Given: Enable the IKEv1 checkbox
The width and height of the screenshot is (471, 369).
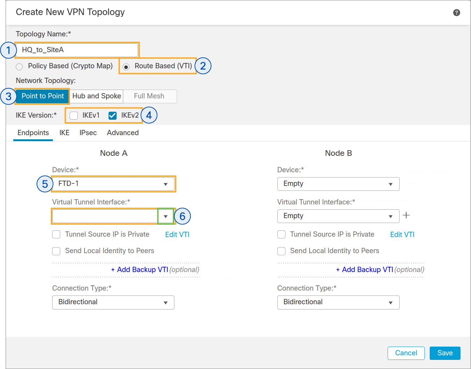Looking at the screenshot, I should coord(74,116).
